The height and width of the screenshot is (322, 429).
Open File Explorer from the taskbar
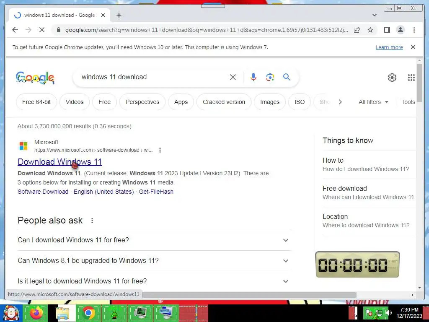coord(63,313)
